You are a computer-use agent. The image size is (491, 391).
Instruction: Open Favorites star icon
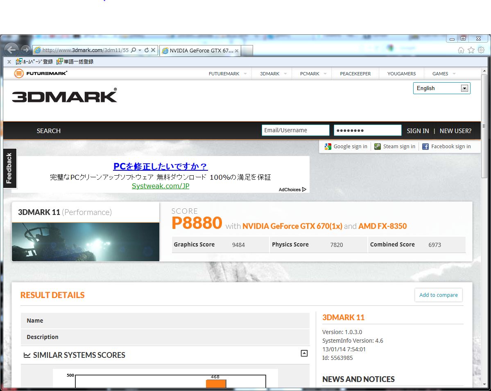point(471,50)
